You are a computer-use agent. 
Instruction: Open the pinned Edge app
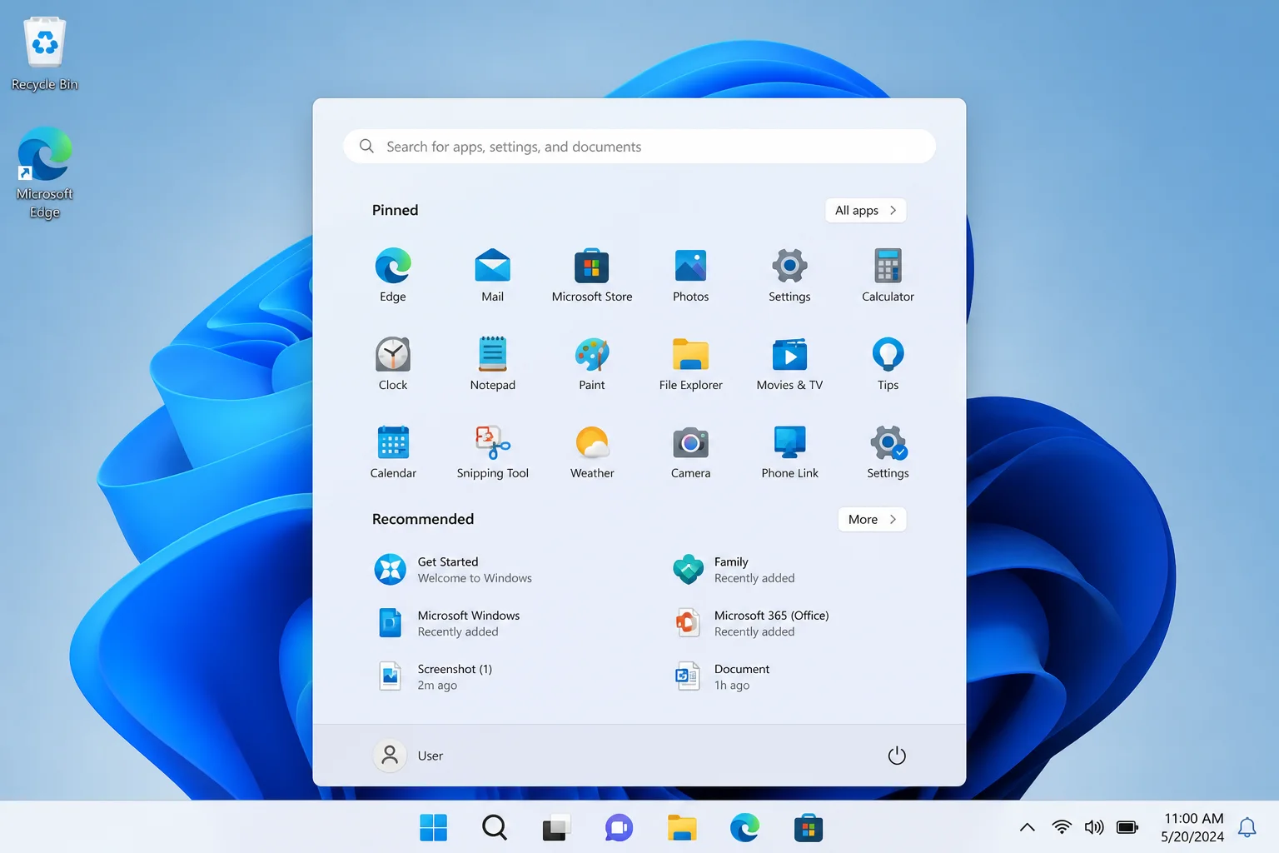[x=393, y=276]
